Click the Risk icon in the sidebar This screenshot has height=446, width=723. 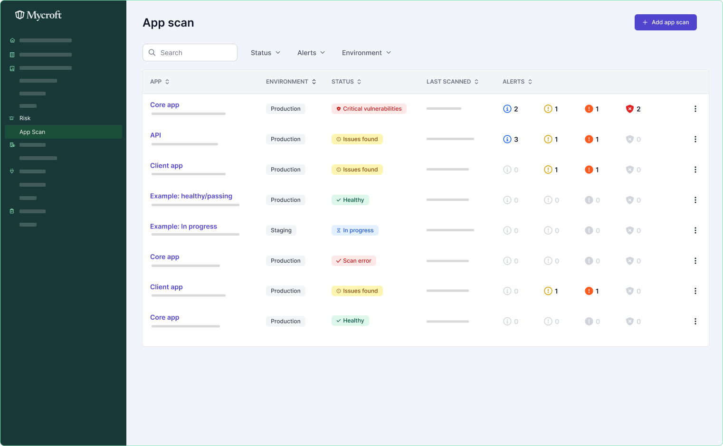(x=12, y=118)
